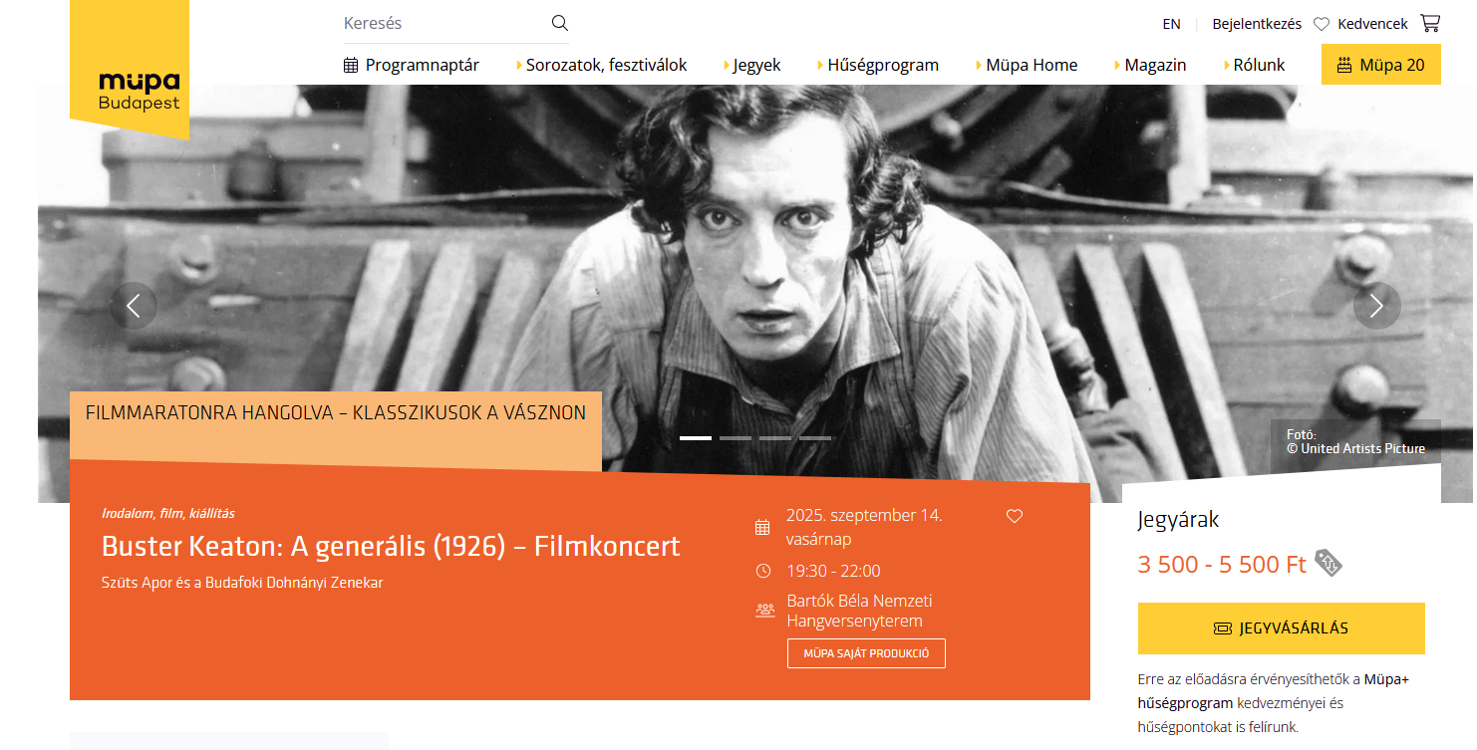
Task: Switch language to EN
Action: [1171, 24]
